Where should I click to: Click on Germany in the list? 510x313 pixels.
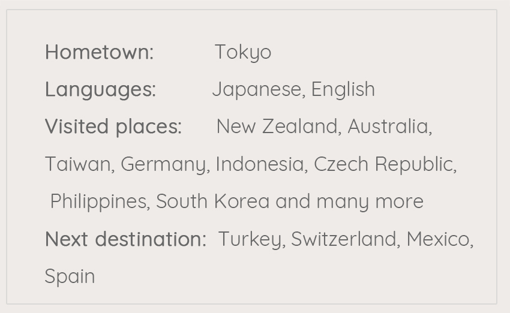[x=164, y=164]
